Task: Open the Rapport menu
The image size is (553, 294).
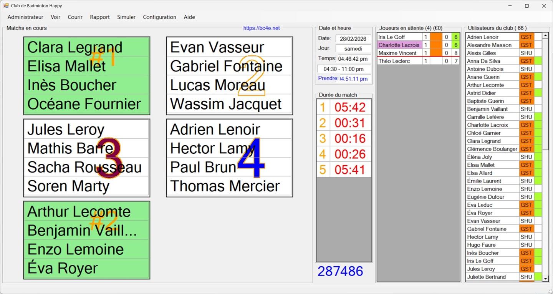Action: coord(100,17)
